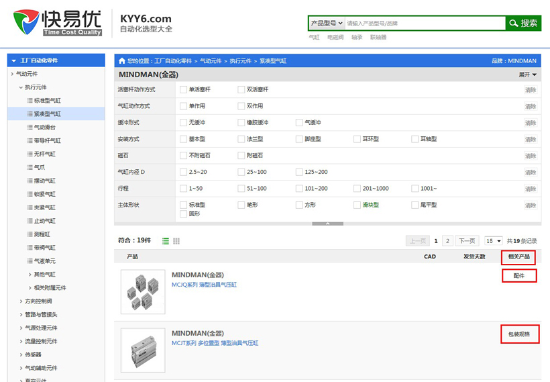Expand the 方向控制阀 tree node
Screen dimensions: 550x382
click(21, 301)
